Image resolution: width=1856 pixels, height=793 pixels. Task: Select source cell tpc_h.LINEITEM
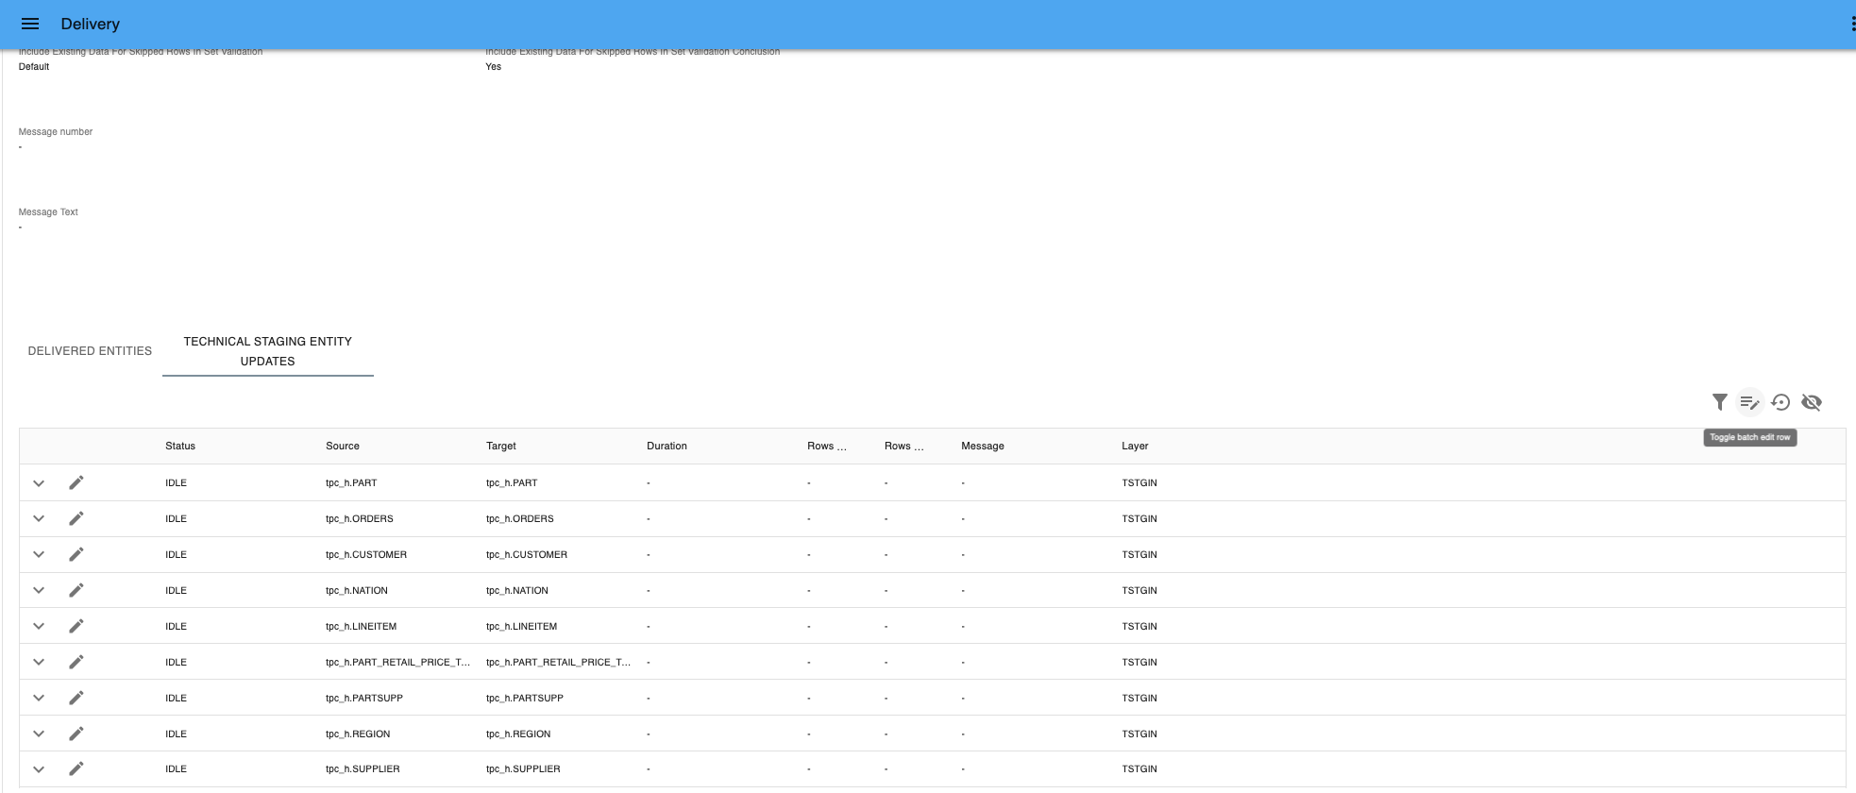pyautogui.click(x=362, y=627)
